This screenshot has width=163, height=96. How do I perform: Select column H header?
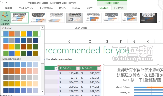coord(148,41)
